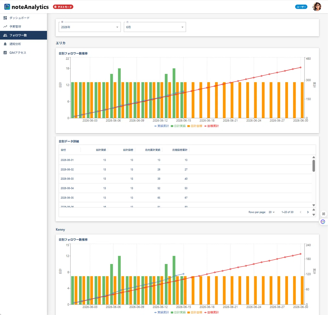Select the 2026-06-03 row date

[x=67, y=179]
